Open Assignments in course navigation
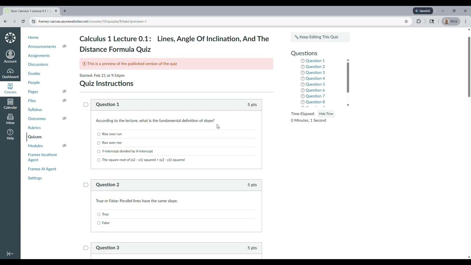Screen dimensions: 471x265 click(39, 56)
